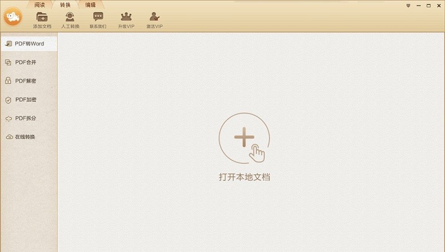Click the 激活VIP user icon
Viewport: 445px width, 252px height.
pyautogui.click(x=155, y=17)
